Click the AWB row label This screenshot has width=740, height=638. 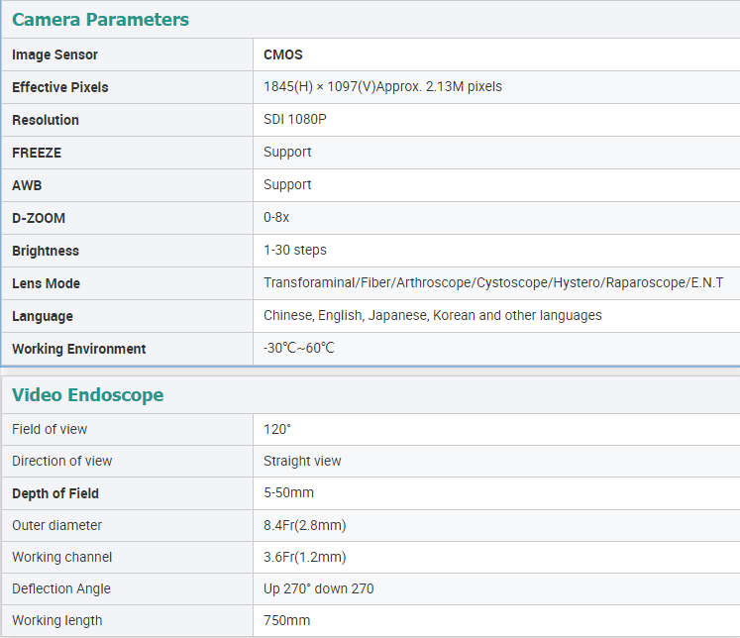[27, 185]
